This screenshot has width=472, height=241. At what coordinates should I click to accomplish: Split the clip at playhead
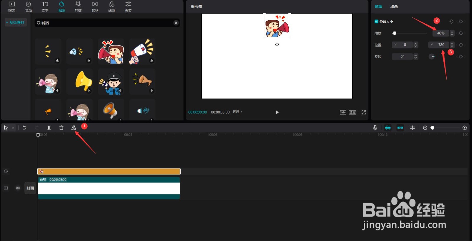(x=49, y=128)
